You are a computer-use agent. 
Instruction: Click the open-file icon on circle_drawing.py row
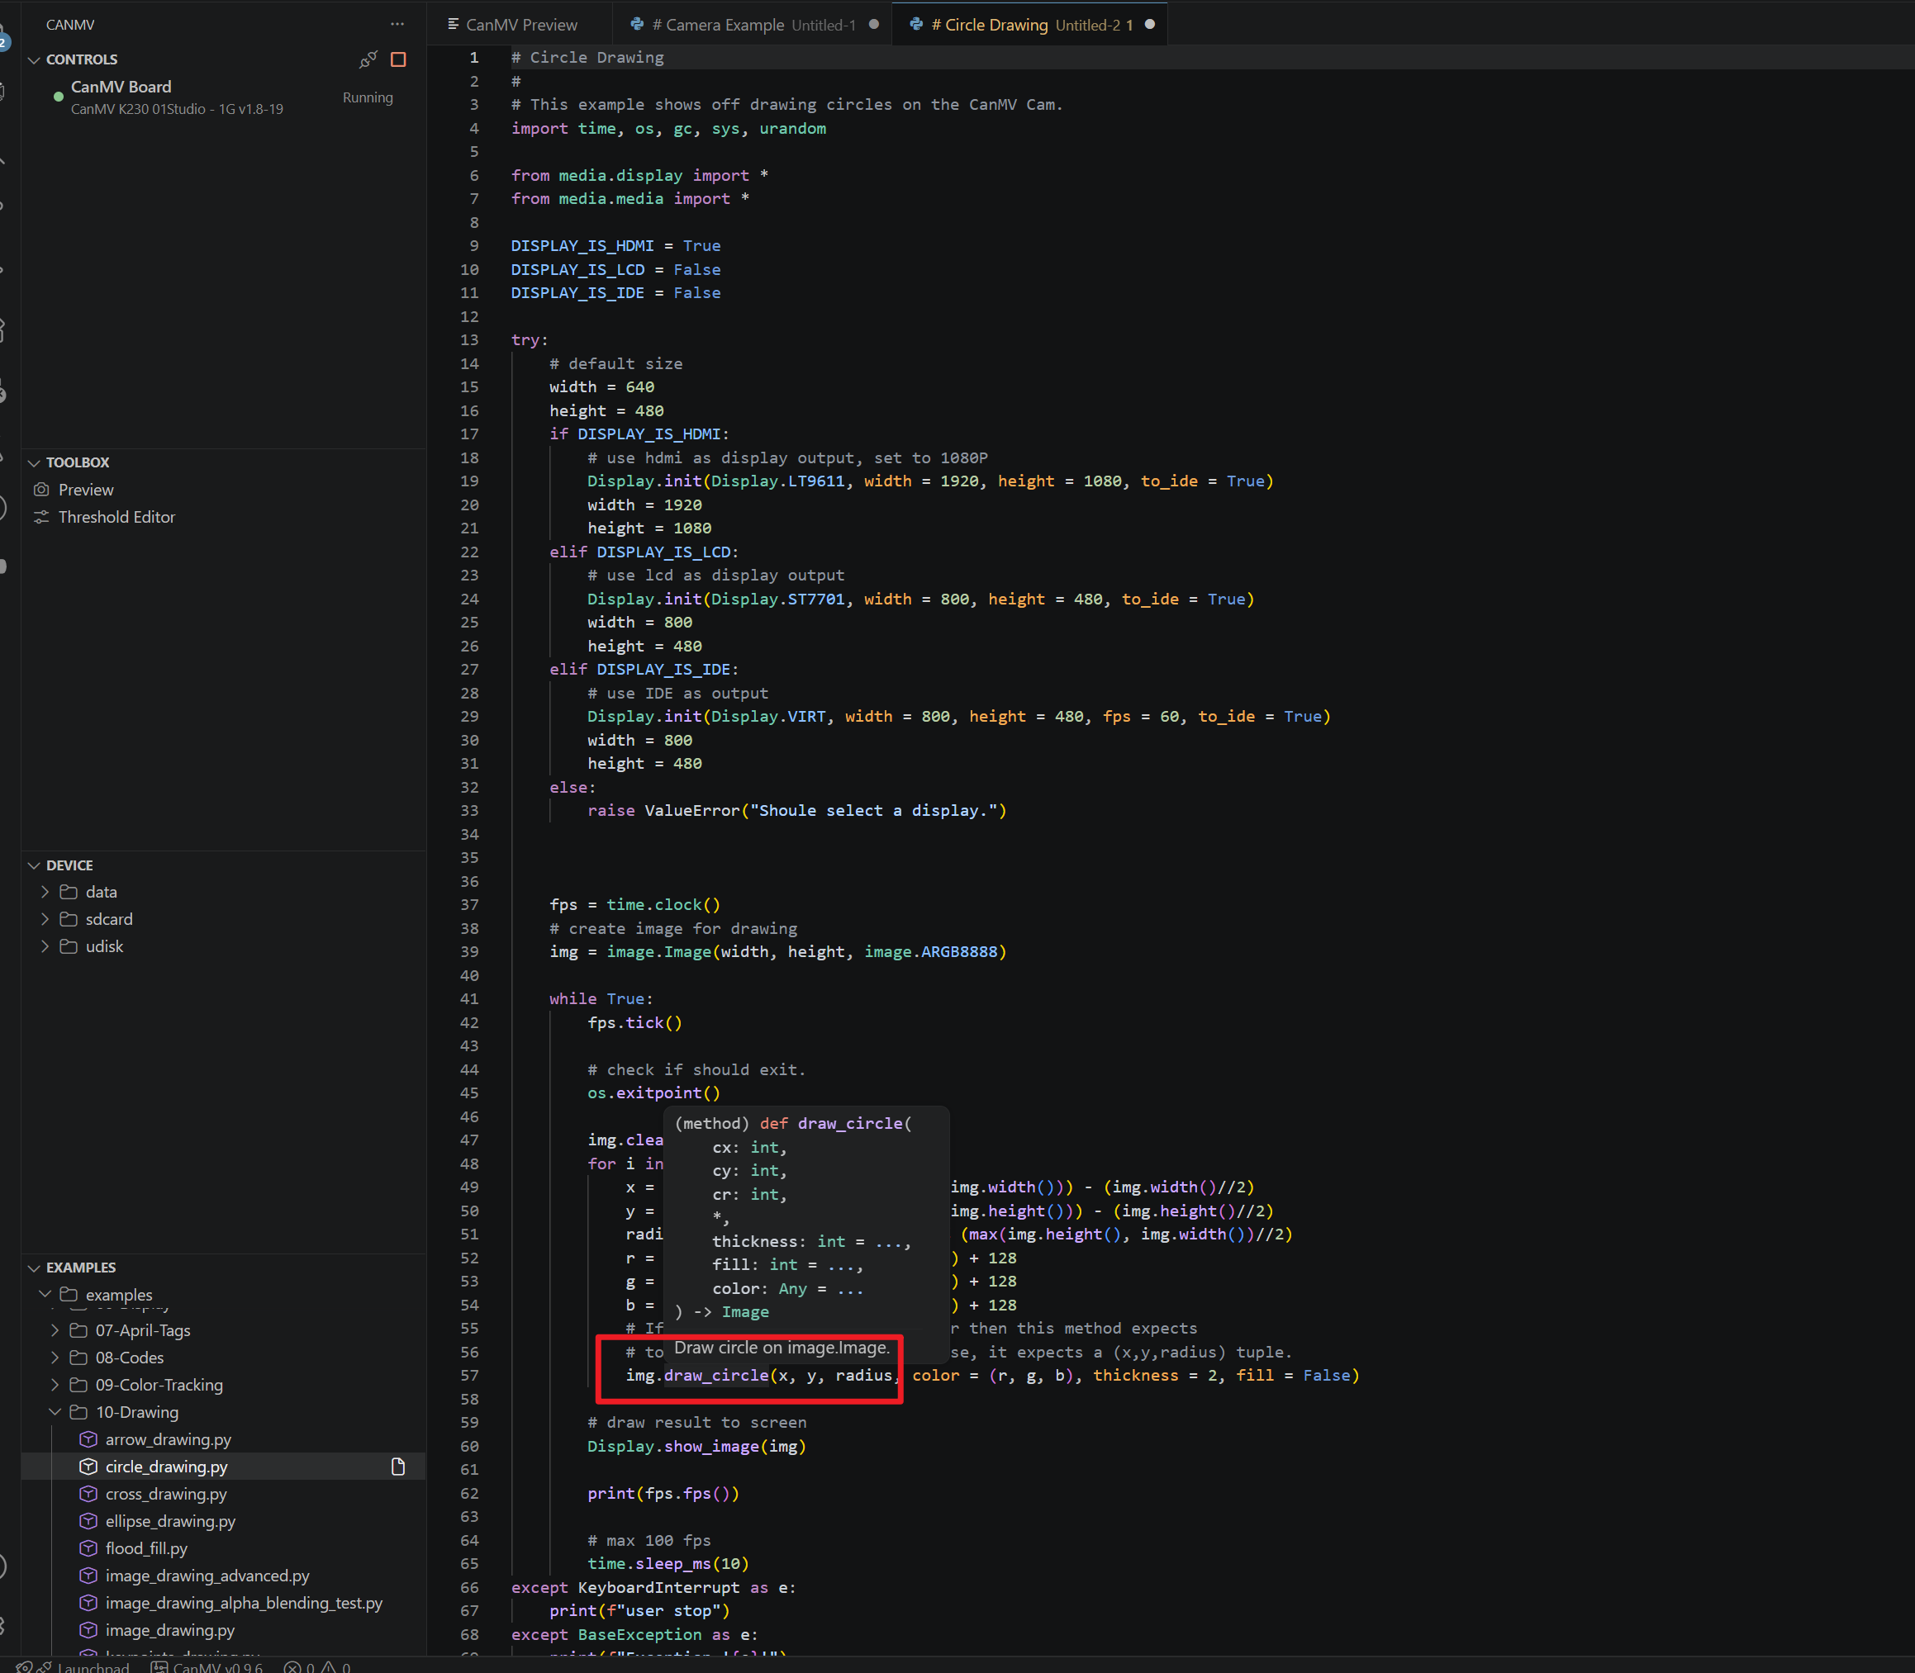pos(398,1467)
